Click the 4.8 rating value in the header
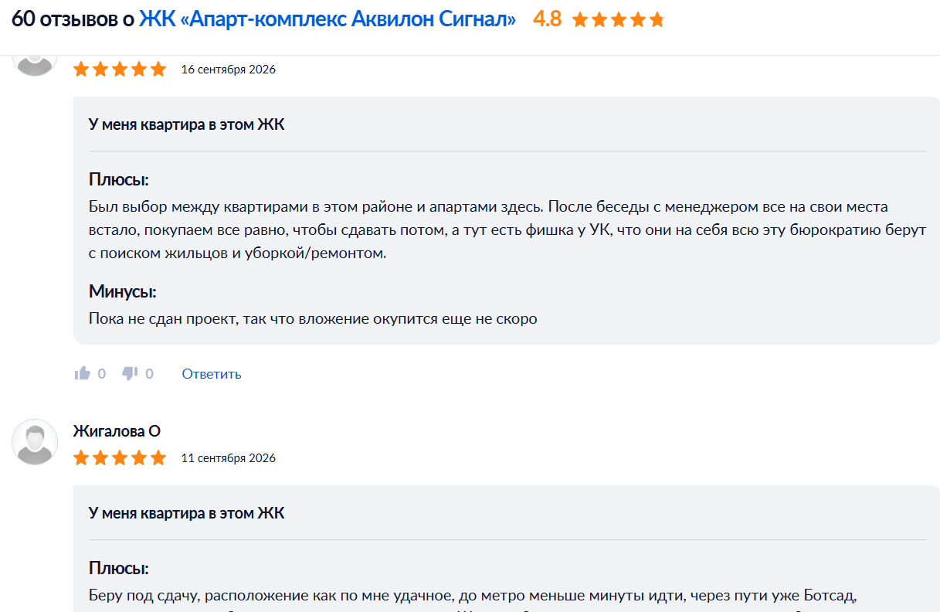 (x=547, y=19)
